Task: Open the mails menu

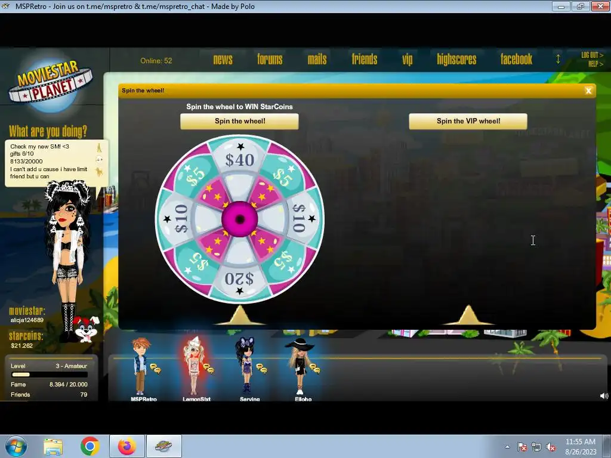Action: tap(317, 59)
